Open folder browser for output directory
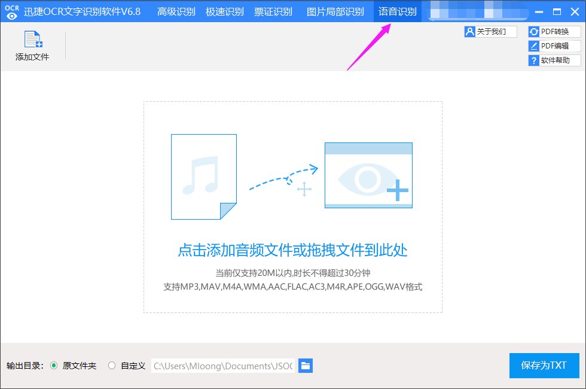The height and width of the screenshot is (389, 586). click(x=306, y=366)
